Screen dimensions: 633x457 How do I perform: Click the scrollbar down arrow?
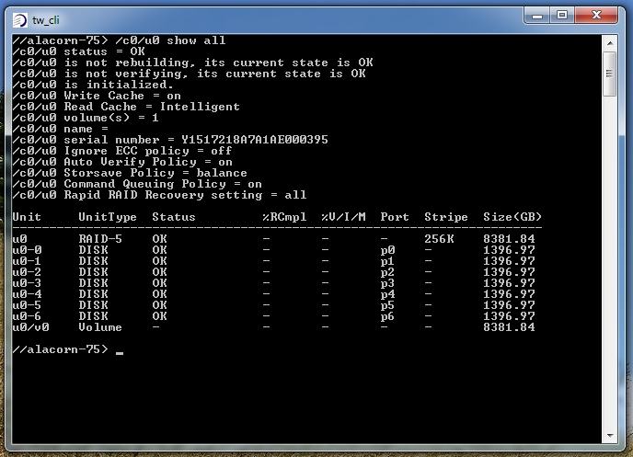[610, 435]
